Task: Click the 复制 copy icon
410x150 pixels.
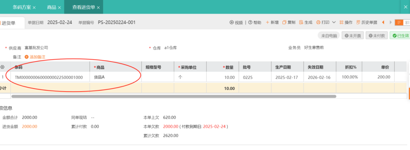Action: 284,22
